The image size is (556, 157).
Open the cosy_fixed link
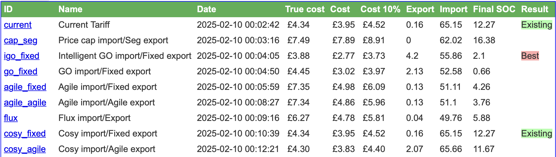[x=25, y=134]
